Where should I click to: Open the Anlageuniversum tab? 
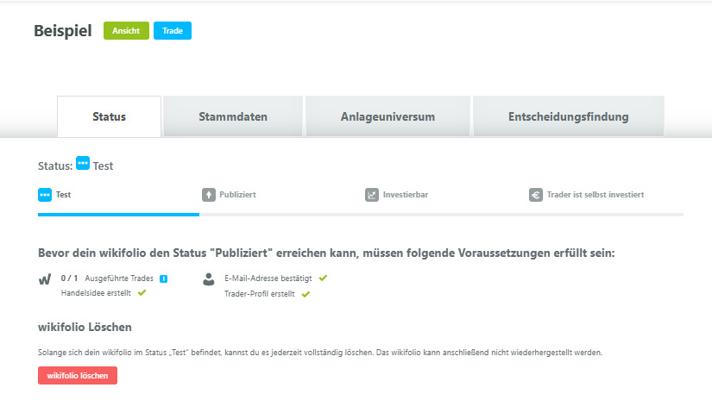tap(388, 116)
